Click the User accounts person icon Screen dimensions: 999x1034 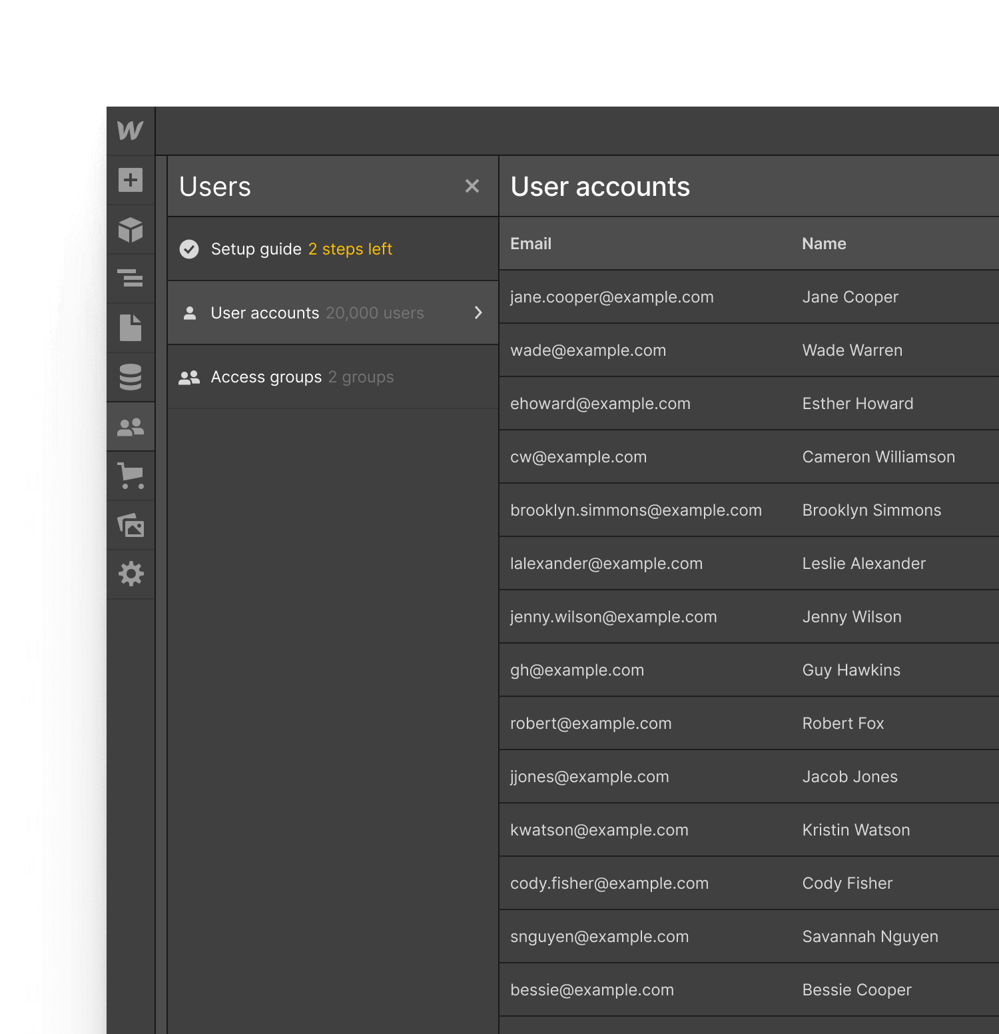pyautogui.click(x=190, y=312)
